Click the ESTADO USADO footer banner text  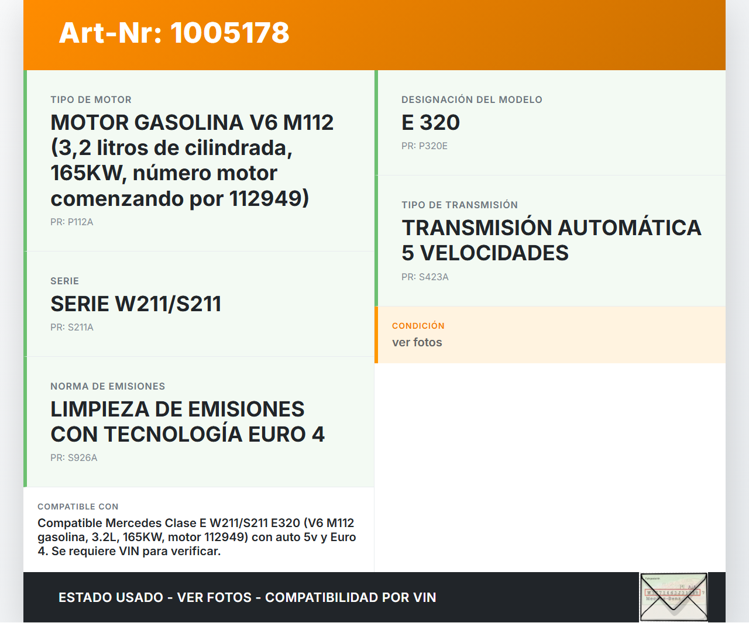(x=247, y=598)
